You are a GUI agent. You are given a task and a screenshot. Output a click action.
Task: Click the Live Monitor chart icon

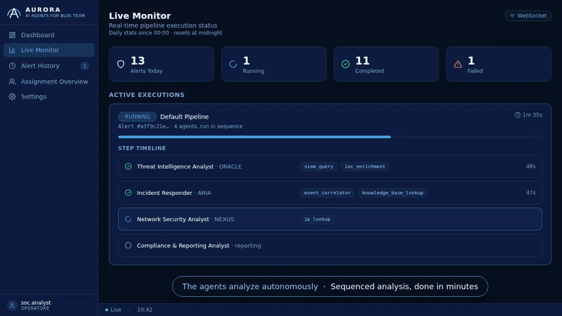click(x=12, y=50)
